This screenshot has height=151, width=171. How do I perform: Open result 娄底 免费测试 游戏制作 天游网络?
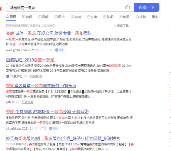tap(47, 112)
